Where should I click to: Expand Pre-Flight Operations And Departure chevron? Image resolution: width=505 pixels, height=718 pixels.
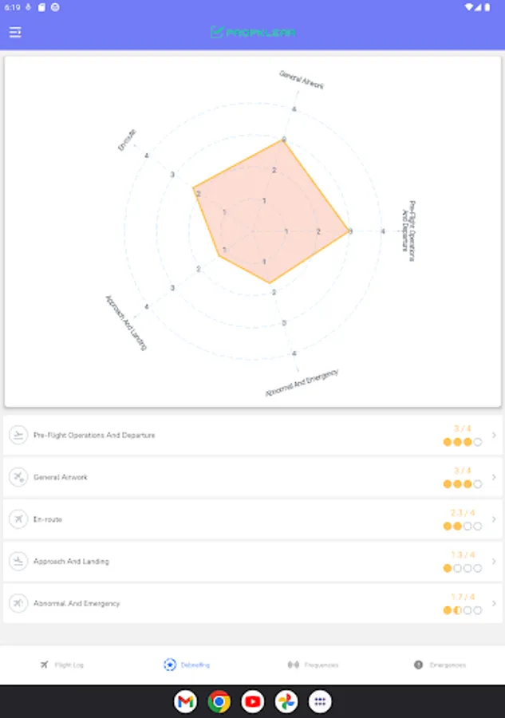(494, 436)
